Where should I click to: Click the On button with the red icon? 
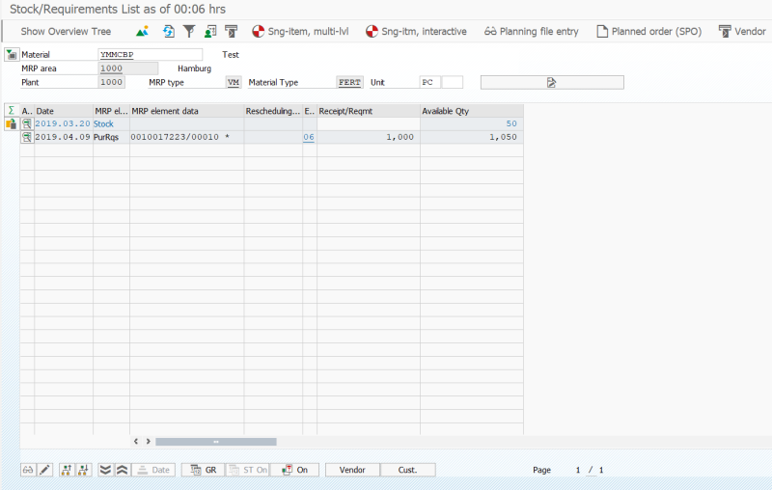pyautogui.click(x=294, y=470)
